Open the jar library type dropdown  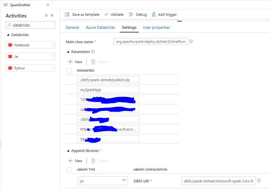[103, 180]
